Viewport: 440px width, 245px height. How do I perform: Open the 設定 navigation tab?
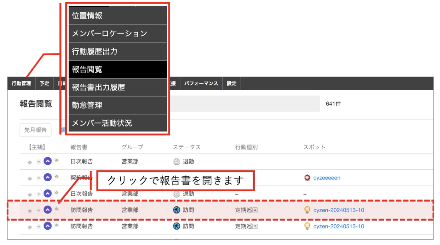click(232, 83)
